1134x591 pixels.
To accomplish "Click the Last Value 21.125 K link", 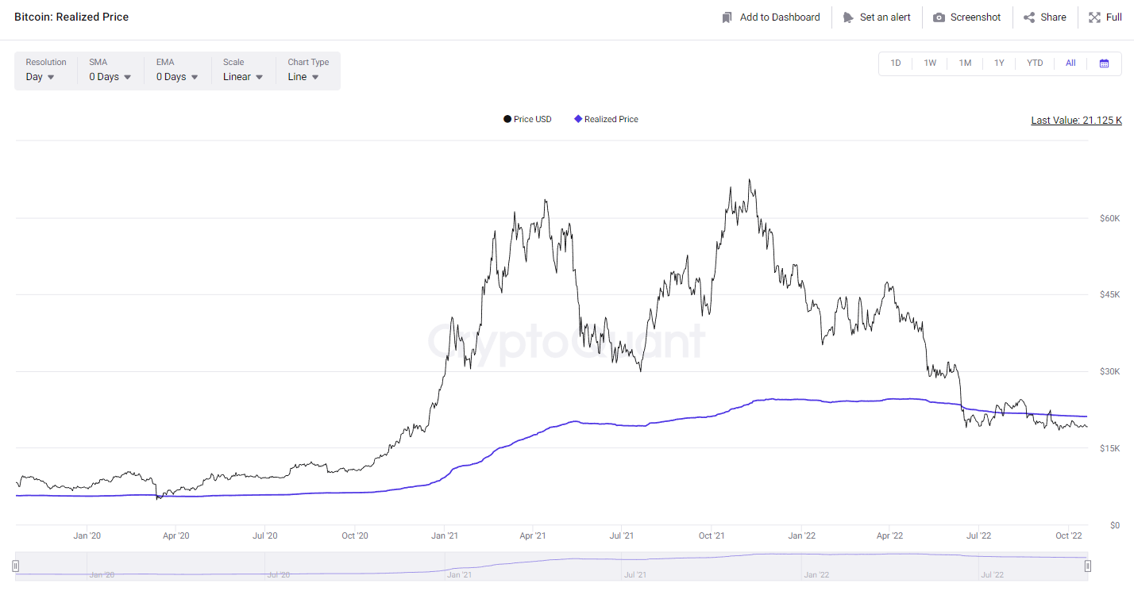I will tap(1076, 121).
